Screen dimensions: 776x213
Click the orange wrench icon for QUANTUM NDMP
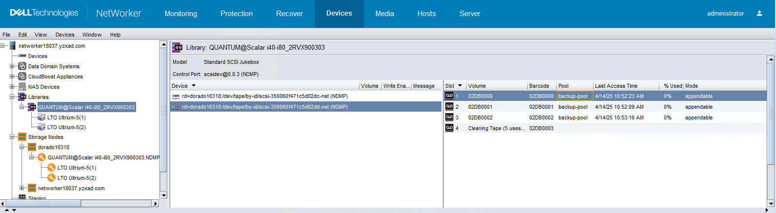(x=42, y=157)
